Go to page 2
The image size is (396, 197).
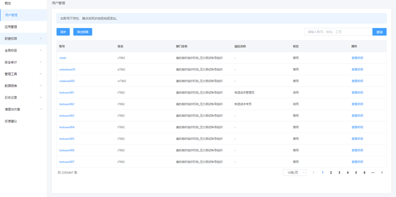point(331,173)
